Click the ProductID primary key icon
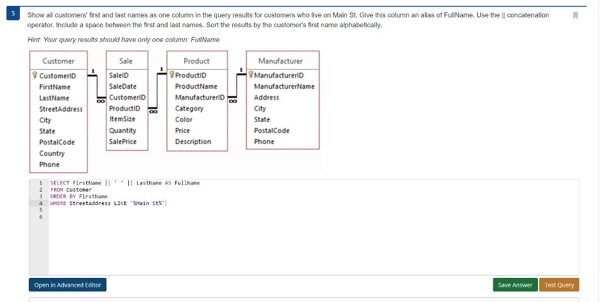602x302 pixels. tap(172, 75)
